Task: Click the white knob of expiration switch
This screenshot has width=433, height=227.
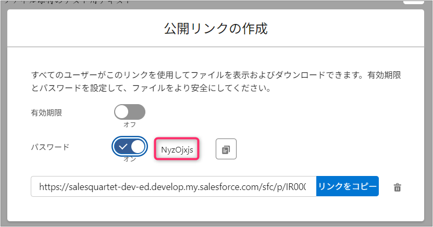Action: pos(122,112)
